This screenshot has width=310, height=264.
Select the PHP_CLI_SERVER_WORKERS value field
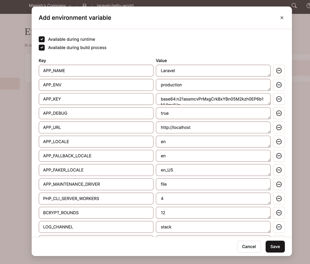pyautogui.click(x=213, y=199)
